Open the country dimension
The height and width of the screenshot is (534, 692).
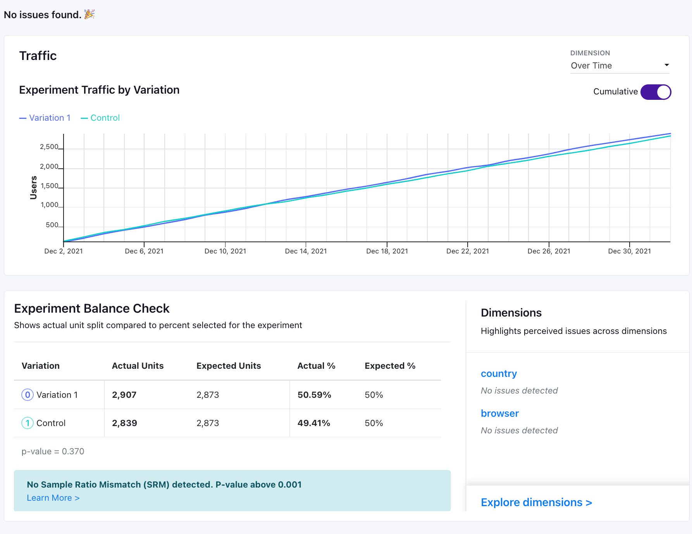(x=499, y=374)
